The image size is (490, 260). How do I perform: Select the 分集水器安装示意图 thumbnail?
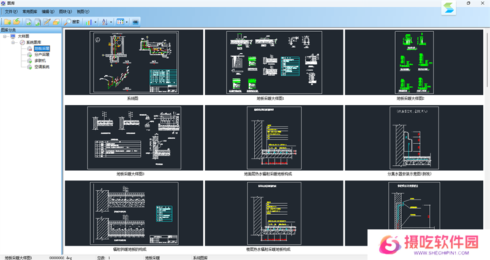coord(414,138)
